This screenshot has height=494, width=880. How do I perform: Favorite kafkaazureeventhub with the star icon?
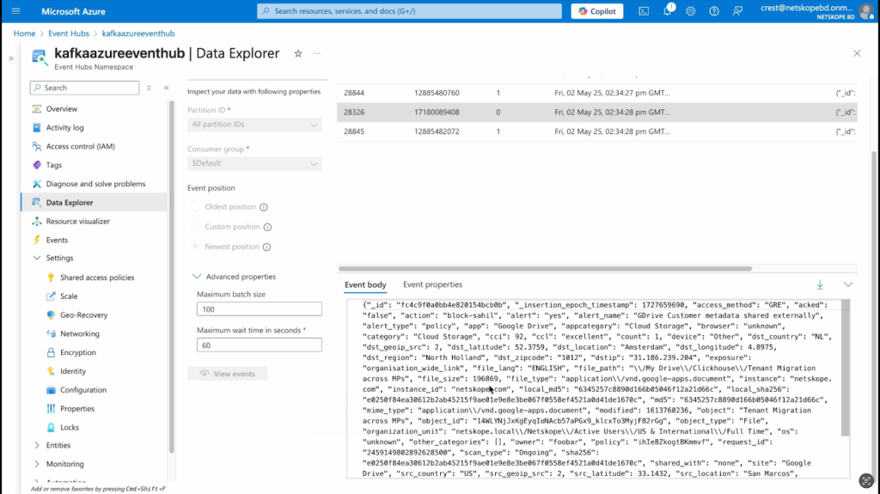(298, 53)
